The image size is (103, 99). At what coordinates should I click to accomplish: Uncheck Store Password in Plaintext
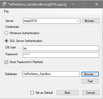click(7, 62)
